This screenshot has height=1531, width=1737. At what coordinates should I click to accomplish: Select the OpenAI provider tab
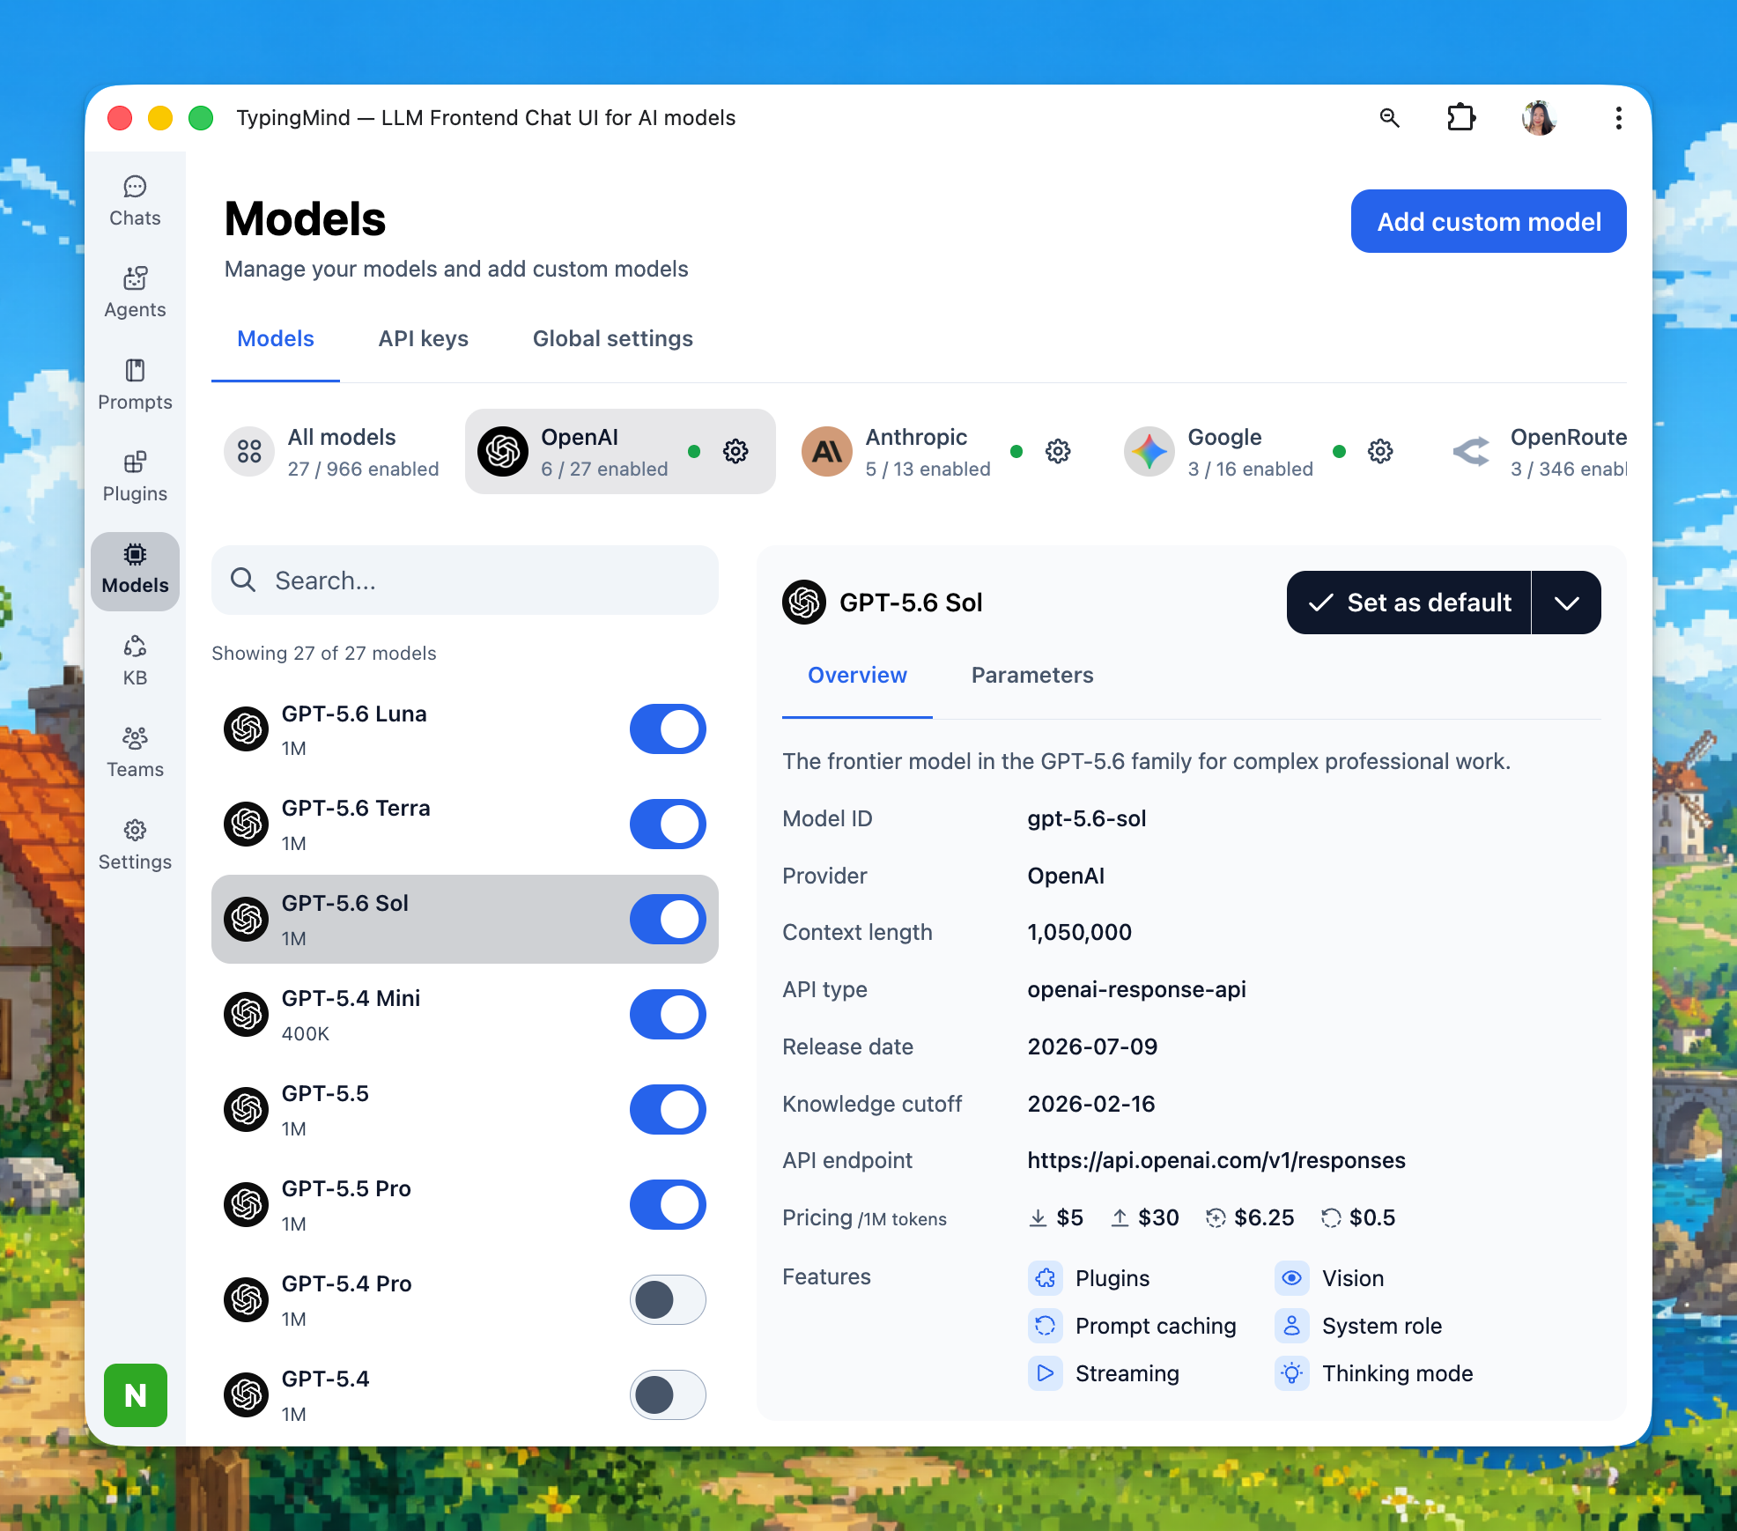tap(620, 452)
